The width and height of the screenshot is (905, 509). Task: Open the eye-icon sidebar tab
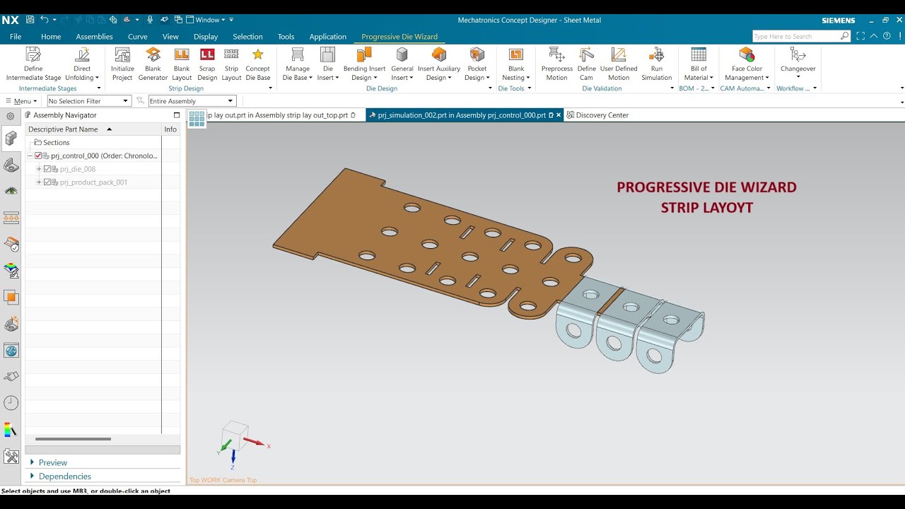[11, 191]
